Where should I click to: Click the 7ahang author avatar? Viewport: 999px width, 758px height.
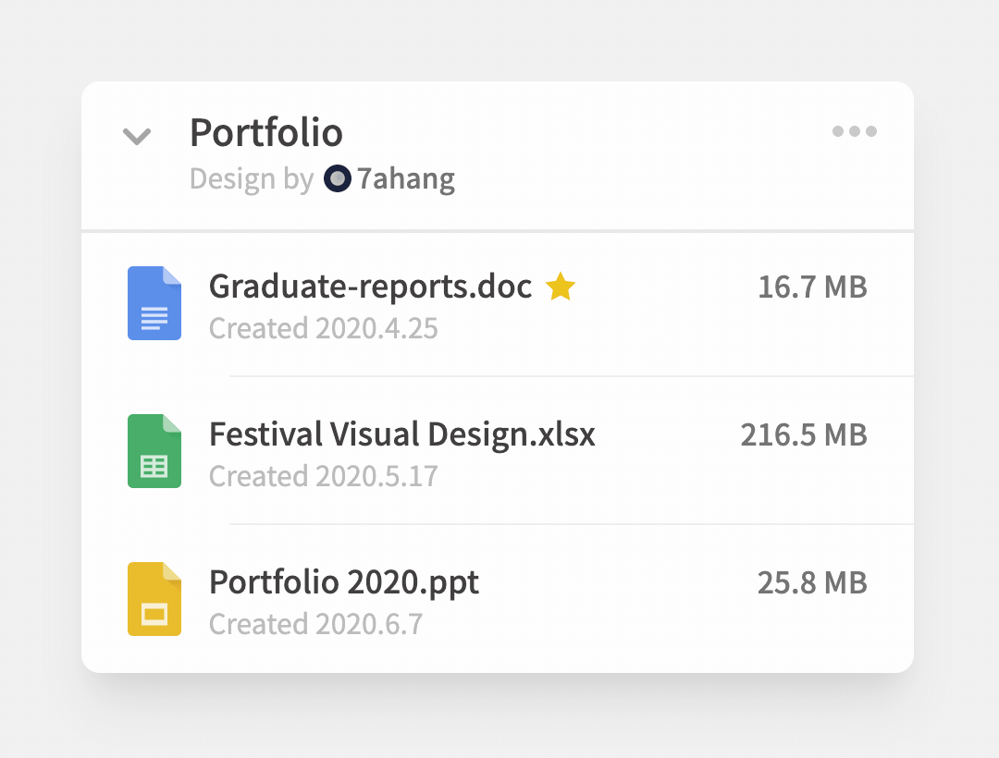click(338, 178)
